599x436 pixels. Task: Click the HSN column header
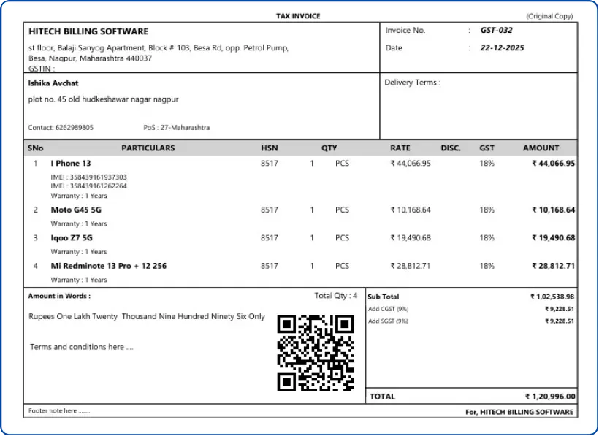(270, 148)
